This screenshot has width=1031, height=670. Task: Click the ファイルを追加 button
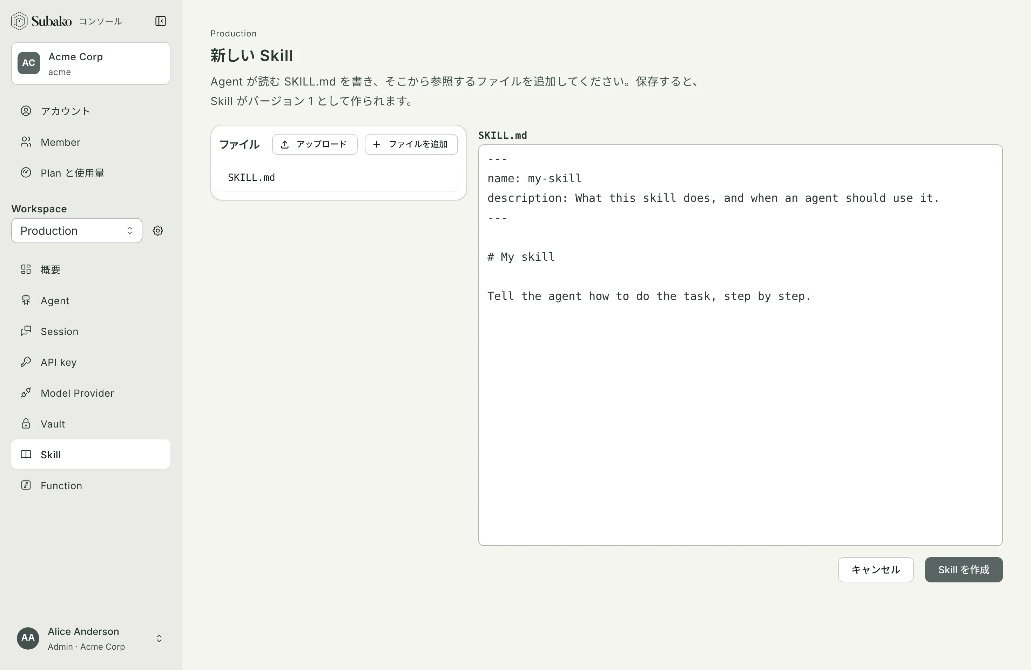coord(411,144)
